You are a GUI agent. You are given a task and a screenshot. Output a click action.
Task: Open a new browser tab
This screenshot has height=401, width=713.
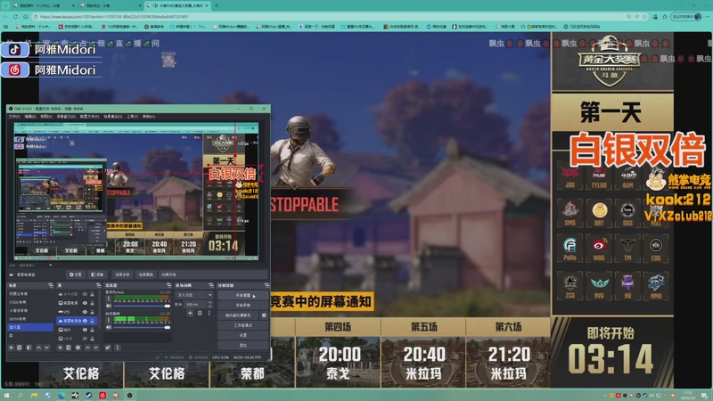(x=217, y=5)
